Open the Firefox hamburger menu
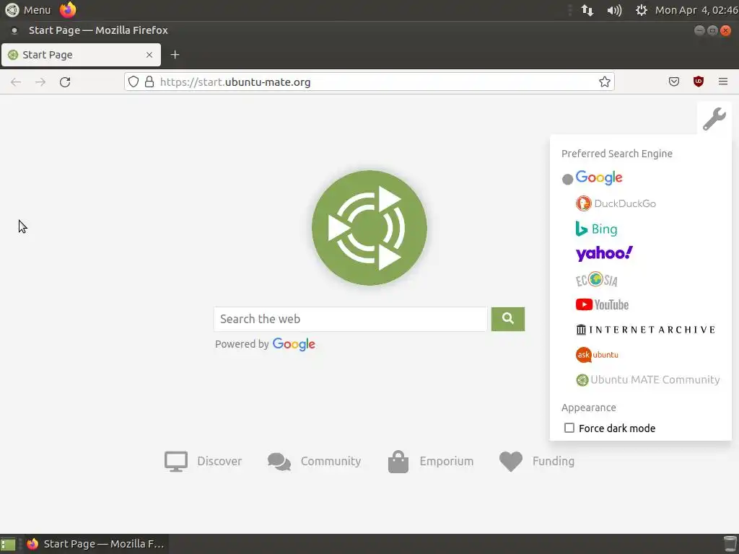 point(723,82)
